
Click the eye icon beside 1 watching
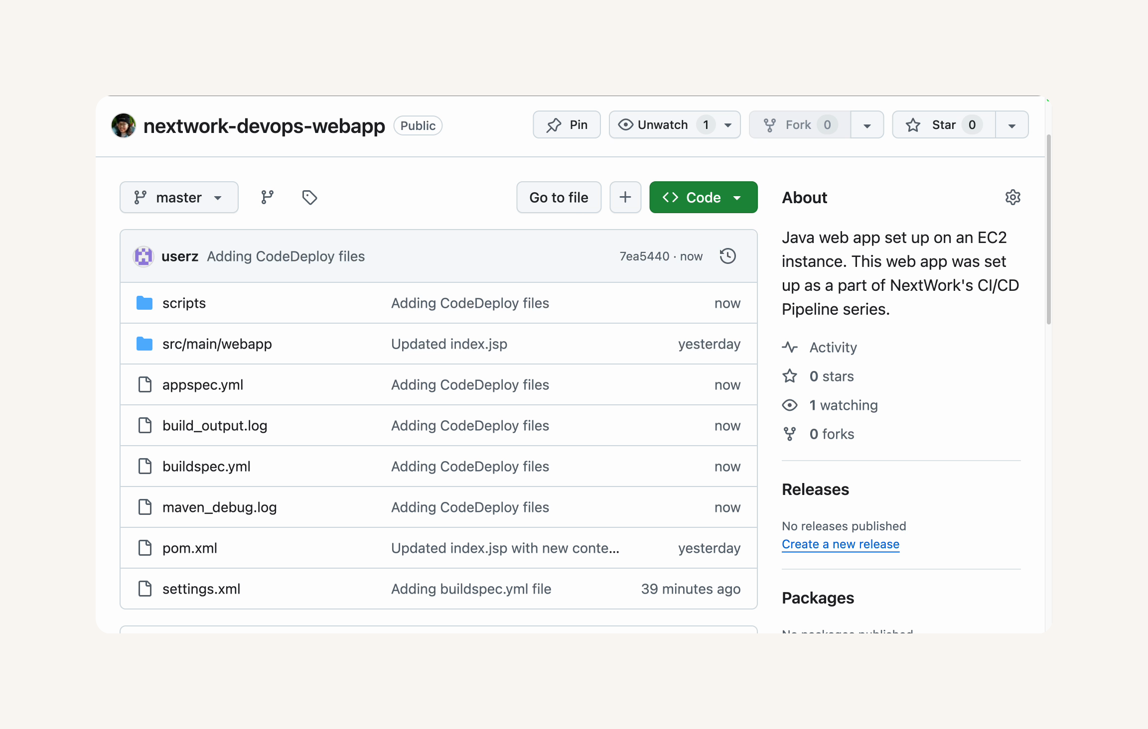click(x=790, y=405)
